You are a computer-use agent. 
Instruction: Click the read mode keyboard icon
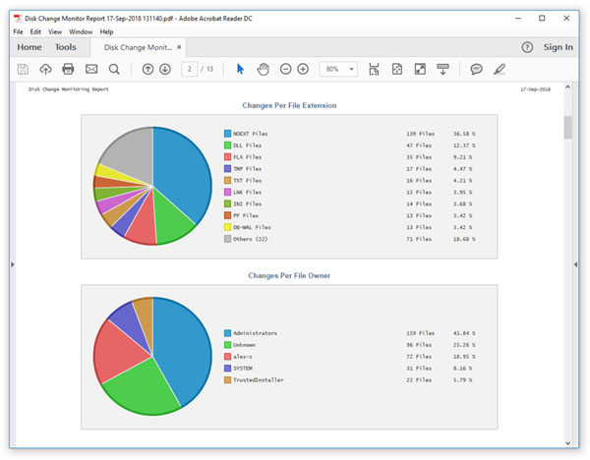[x=442, y=69]
